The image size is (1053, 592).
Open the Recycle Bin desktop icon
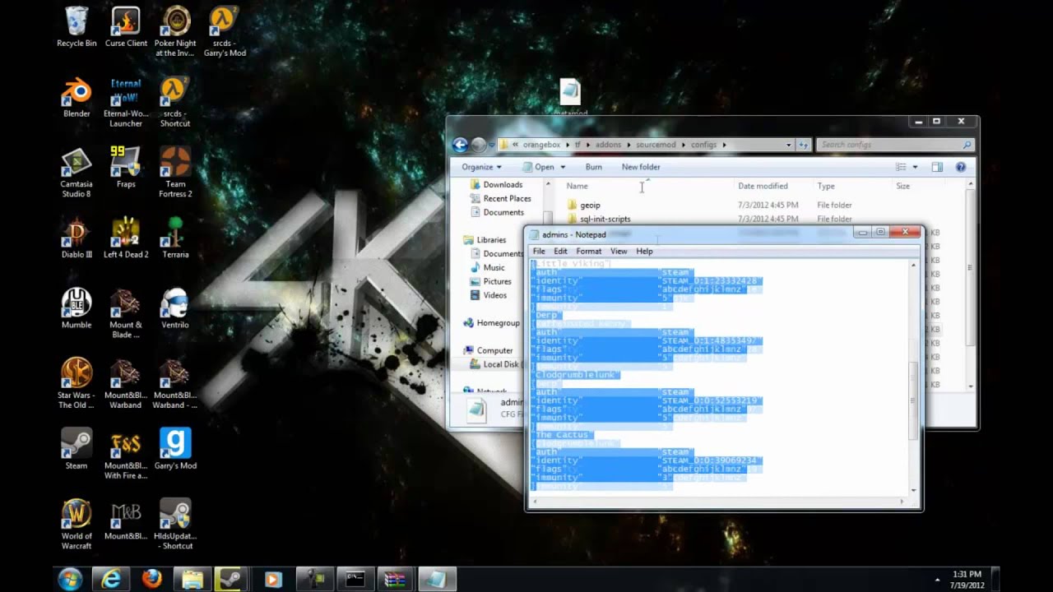pos(77,27)
